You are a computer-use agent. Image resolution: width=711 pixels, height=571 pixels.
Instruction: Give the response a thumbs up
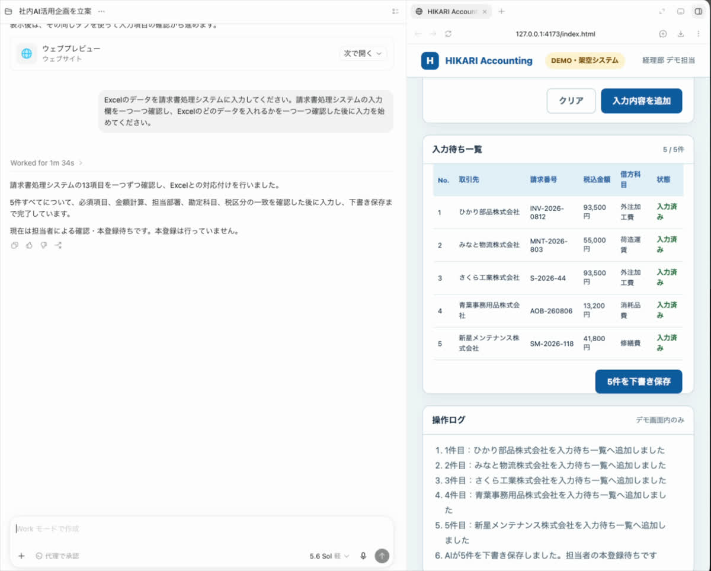pos(29,245)
